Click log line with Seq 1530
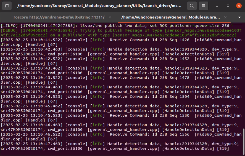245x156 pixels. click(121, 118)
